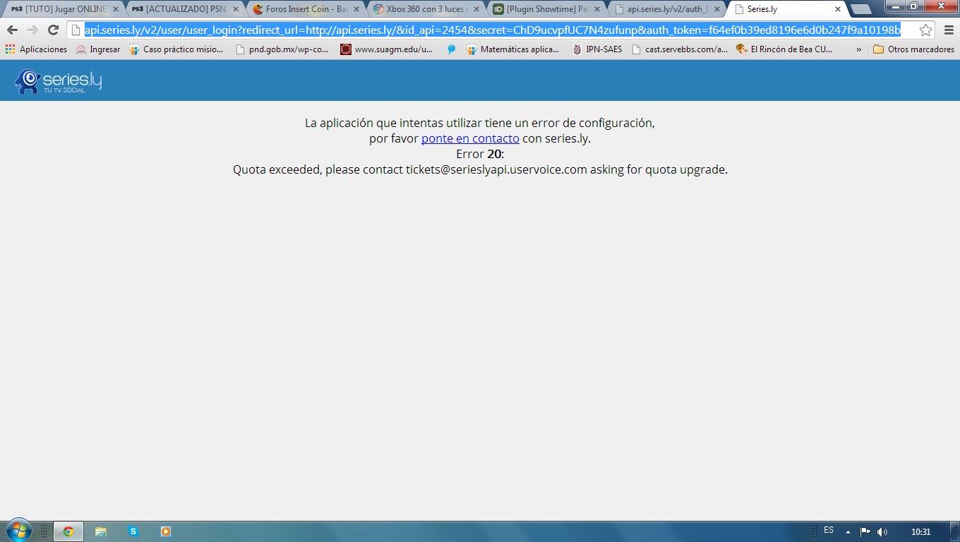Click the volume speaker icon in the tray
960x542 pixels.
(882, 531)
